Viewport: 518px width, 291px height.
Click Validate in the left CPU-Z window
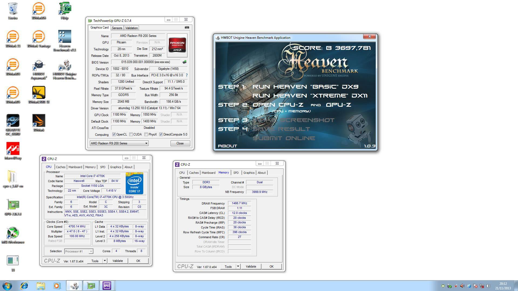(118, 261)
